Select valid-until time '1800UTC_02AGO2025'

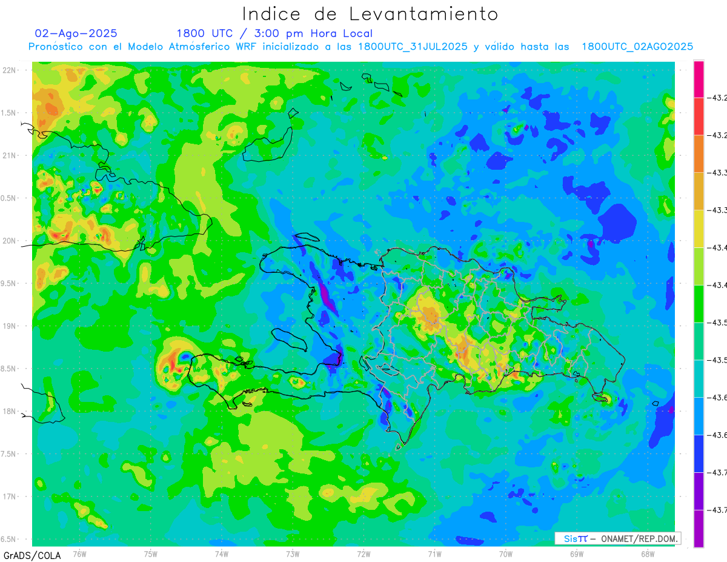[637, 47]
